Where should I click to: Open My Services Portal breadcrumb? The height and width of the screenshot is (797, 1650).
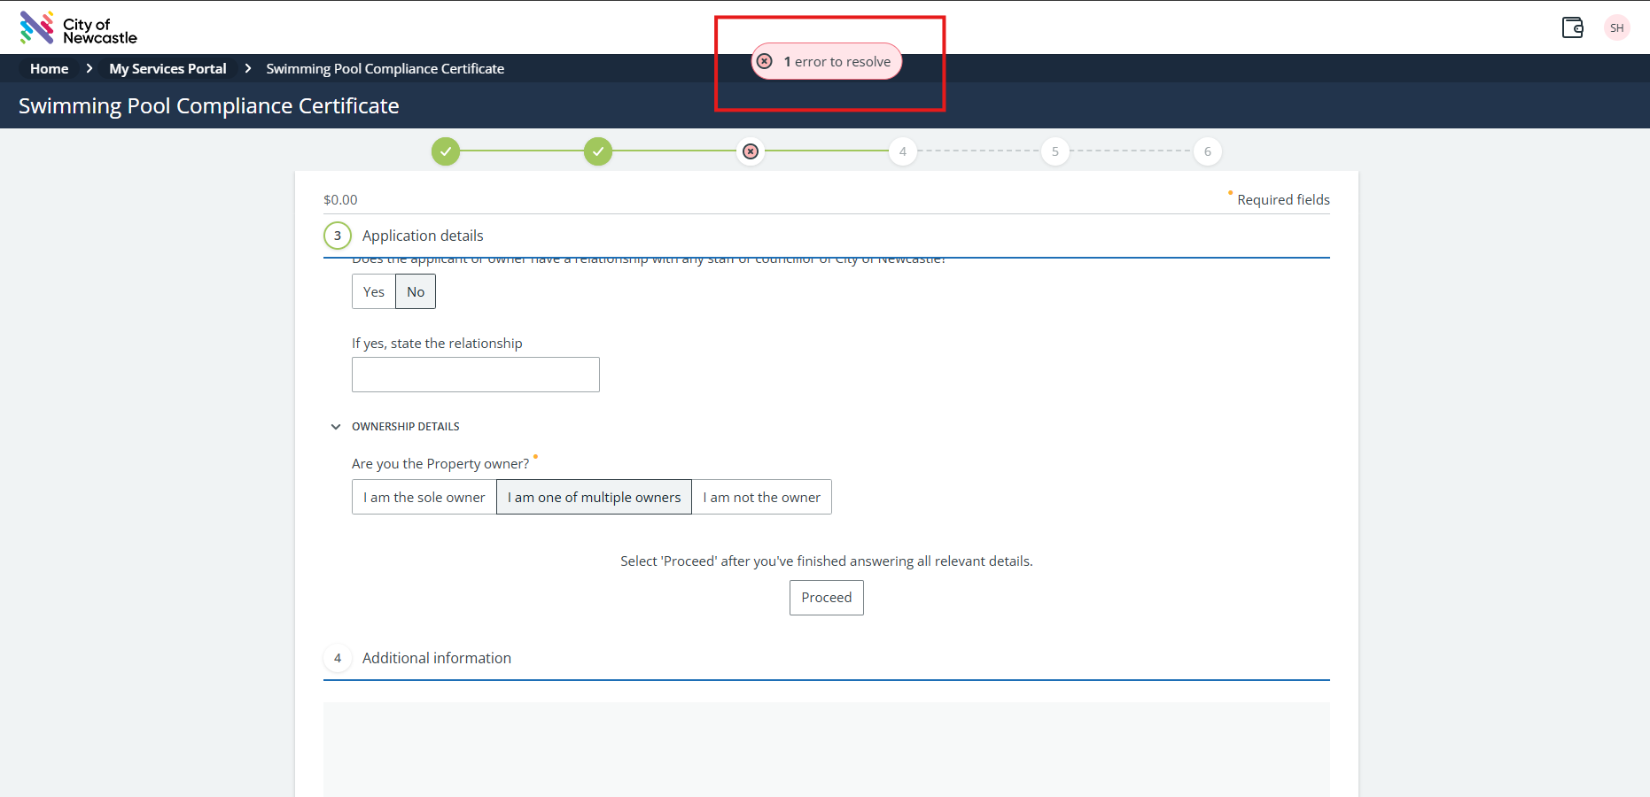(167, 68)
